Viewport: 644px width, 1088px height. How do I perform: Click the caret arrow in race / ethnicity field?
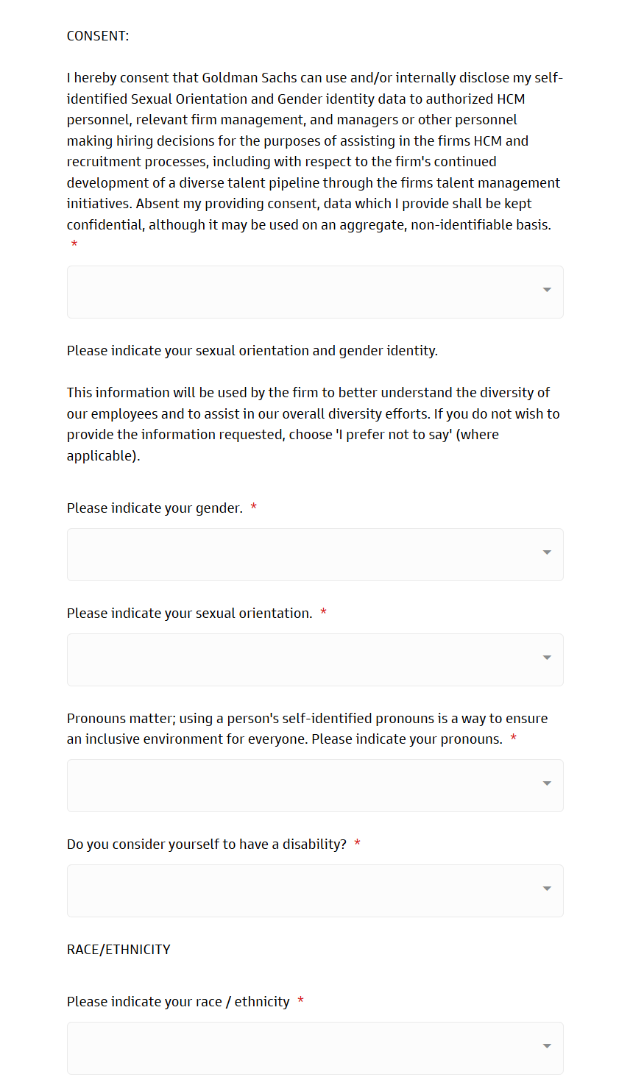click(x=547, y=1046)
